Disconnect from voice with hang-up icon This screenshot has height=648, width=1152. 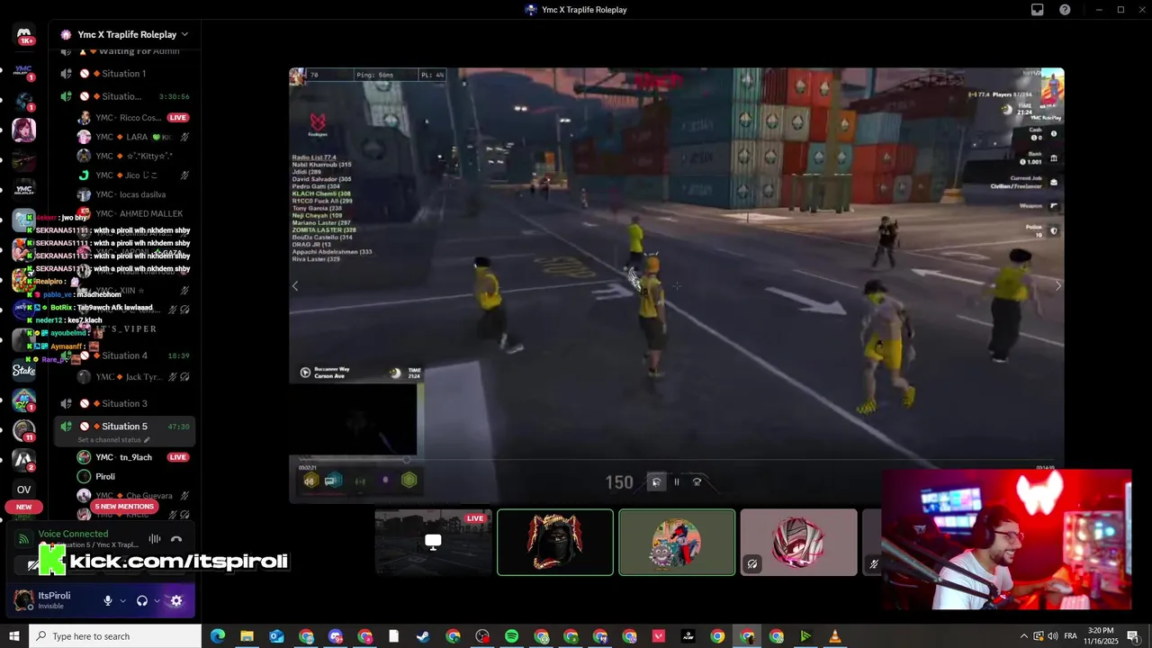(176, 539)
